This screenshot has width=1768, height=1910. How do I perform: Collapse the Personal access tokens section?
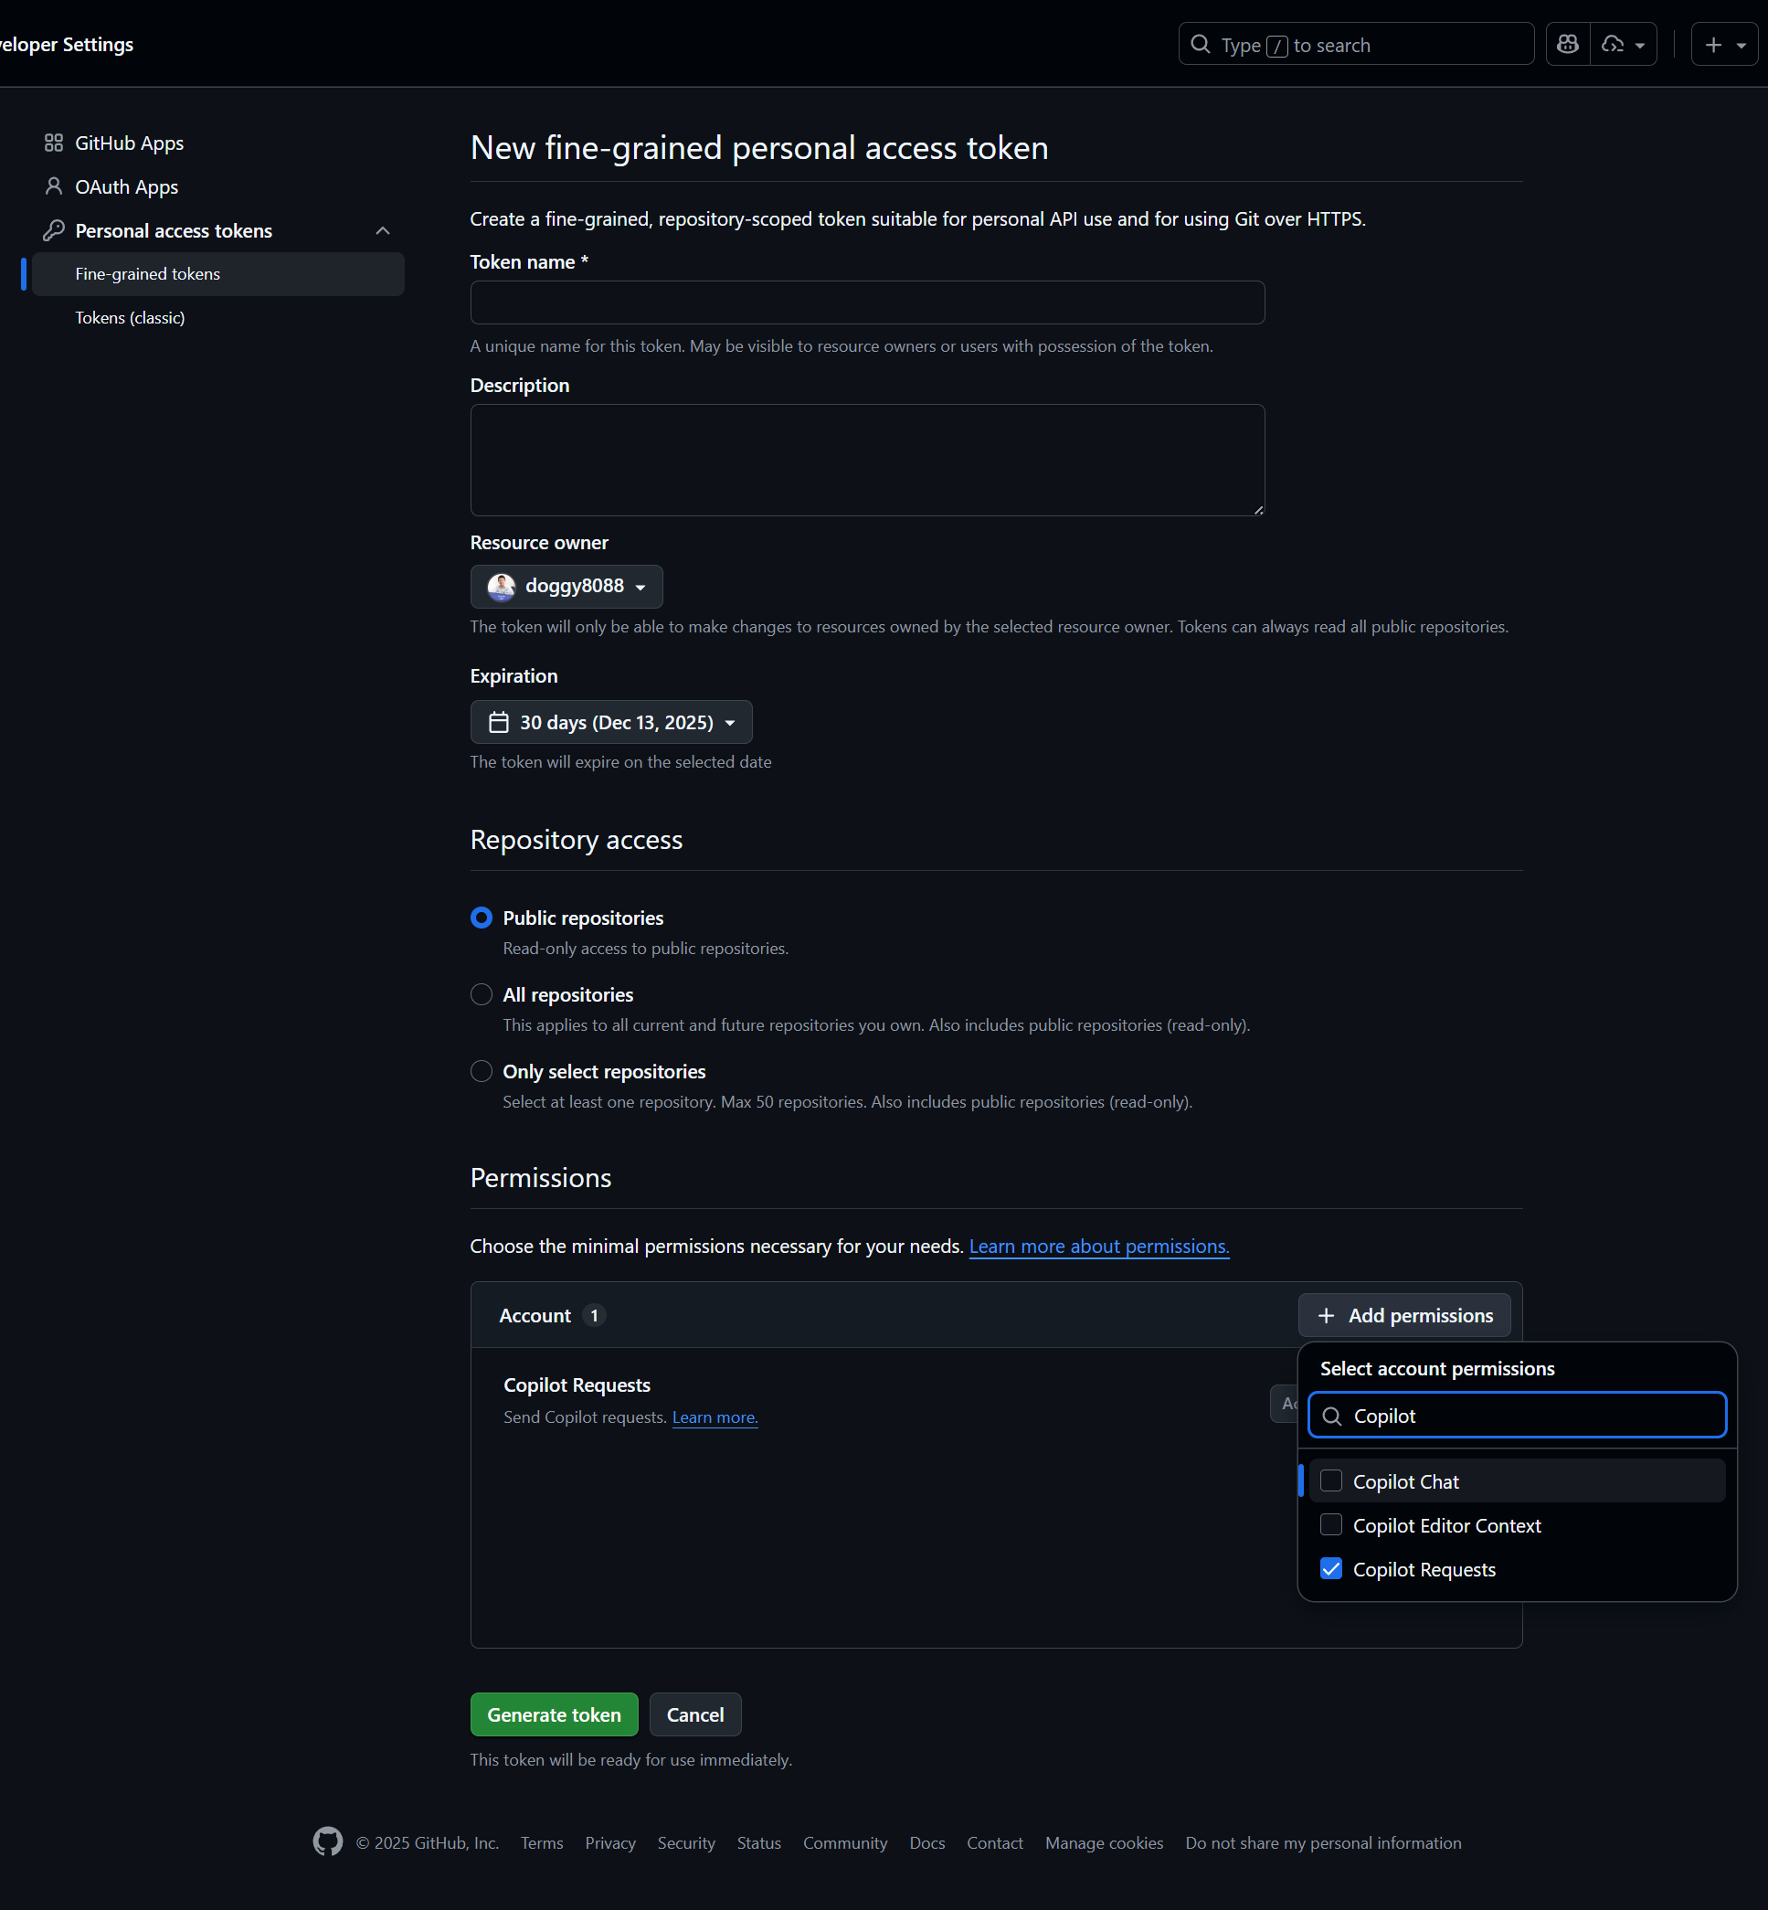(382, 229)
